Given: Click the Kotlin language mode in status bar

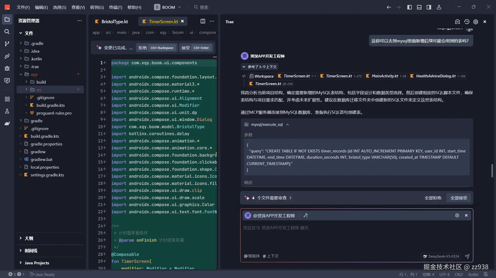Looking at the screenshot, I should click(473, 274).
